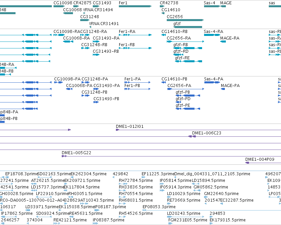Click protein MAGE-PA label
The width and height of the screenshot is (281, 225).
(x=230, y=86)
